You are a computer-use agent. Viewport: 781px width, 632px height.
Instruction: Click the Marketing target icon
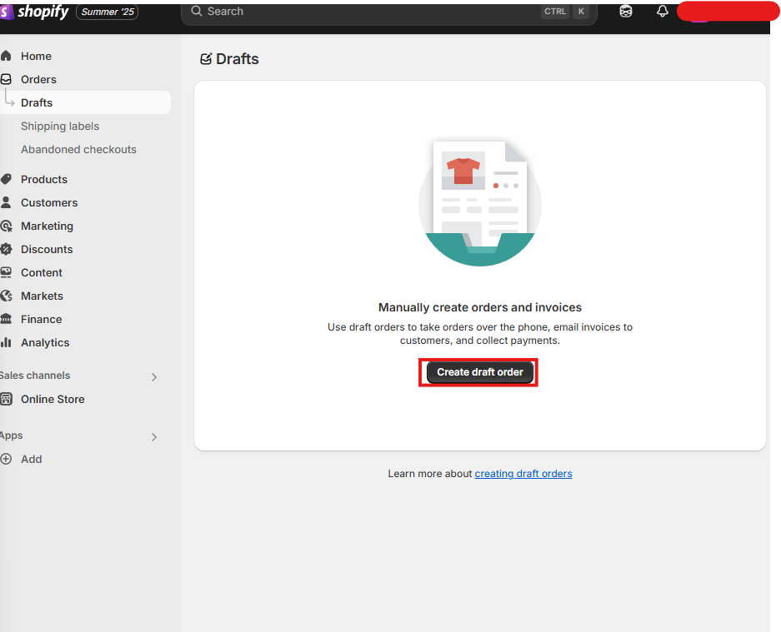(x=6, y=226)
